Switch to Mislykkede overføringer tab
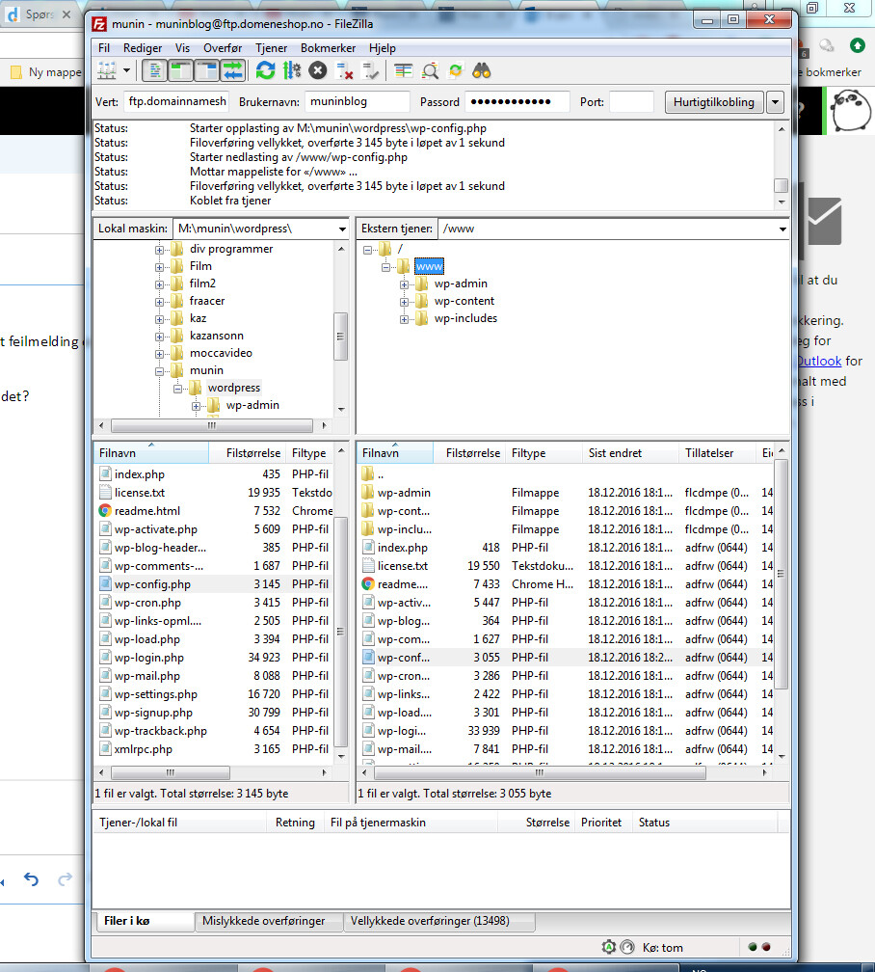The width and height of the screenshot is (875, 972). click(x=269, y=921)
